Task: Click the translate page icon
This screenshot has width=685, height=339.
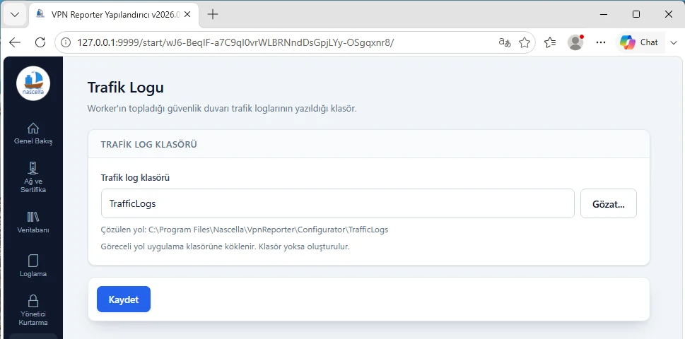Action: coord(505,42)
